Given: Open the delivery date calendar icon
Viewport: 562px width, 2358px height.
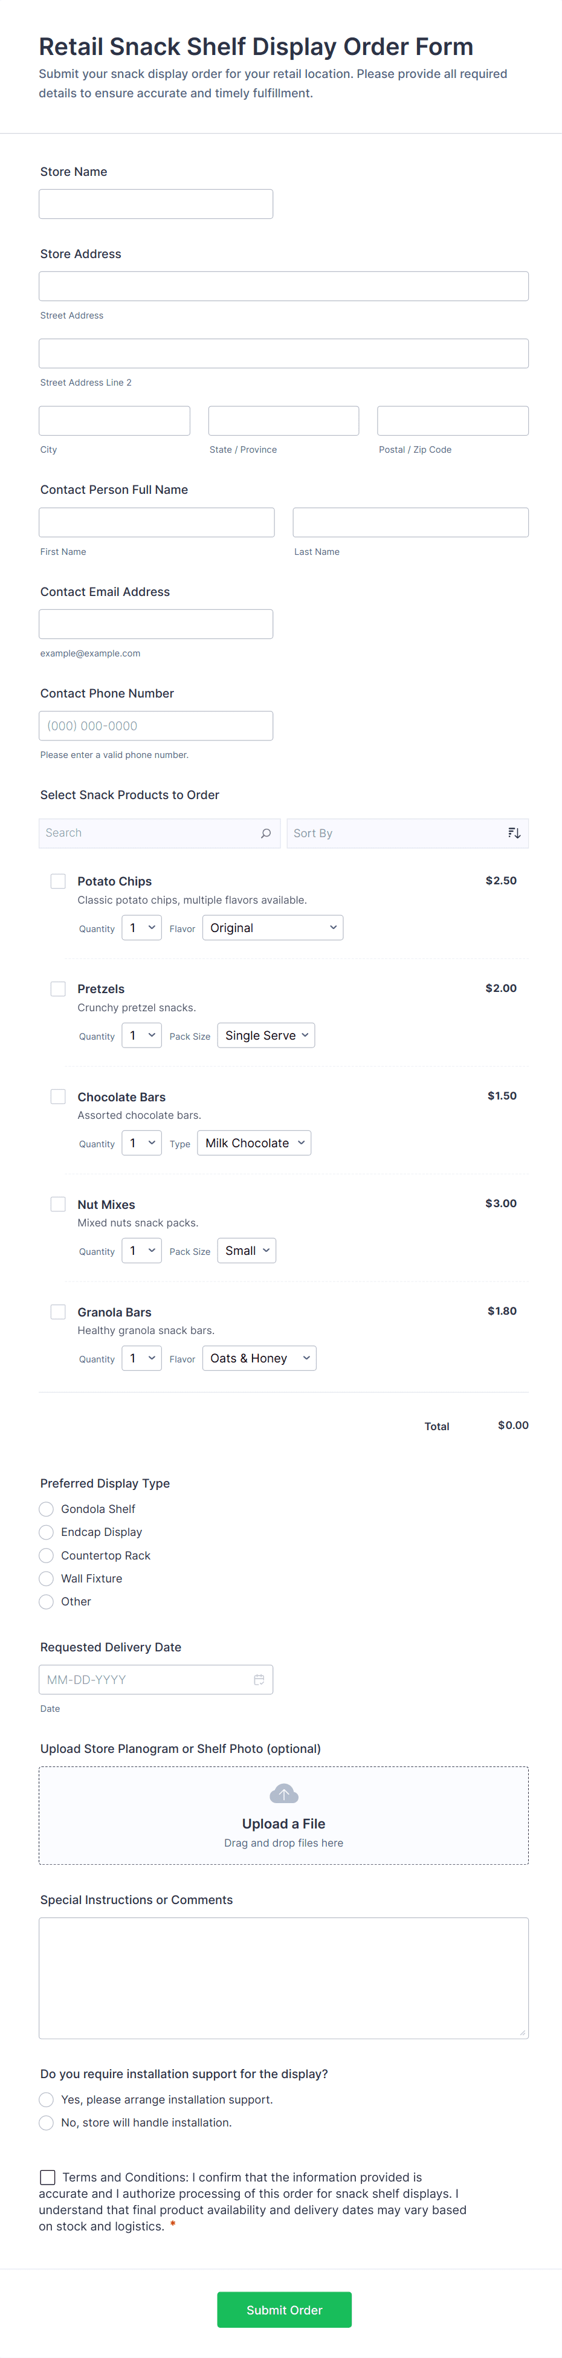Looking at the screenshot, I should pos(259,1680).
